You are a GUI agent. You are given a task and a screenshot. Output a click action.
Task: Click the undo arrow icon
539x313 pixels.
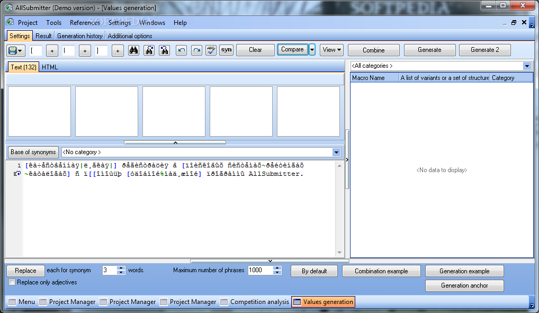[181, 50]
